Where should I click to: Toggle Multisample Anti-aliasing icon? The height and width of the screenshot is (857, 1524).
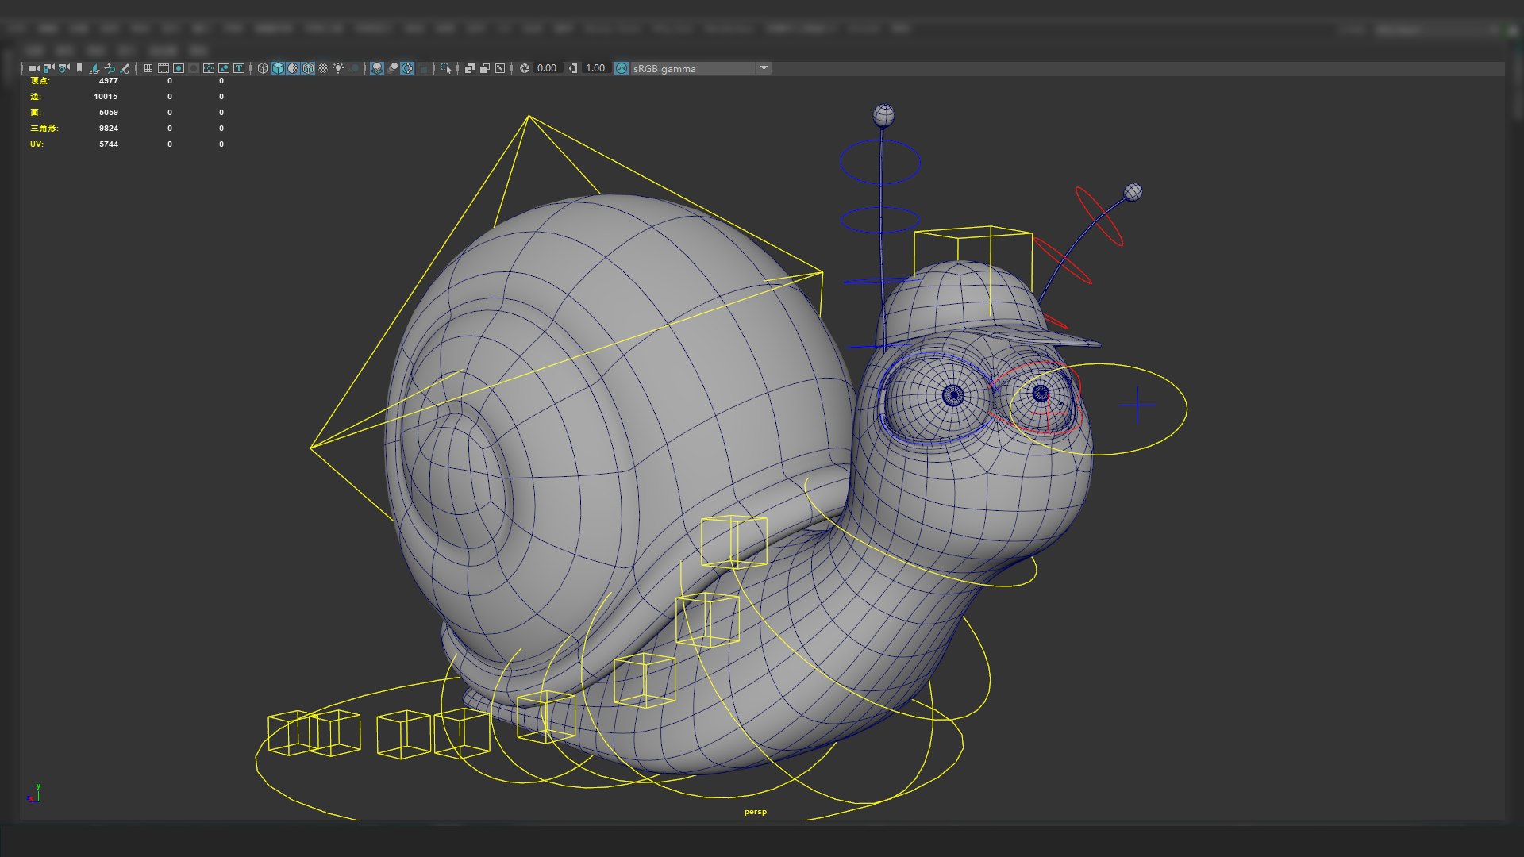coord(407,68)
